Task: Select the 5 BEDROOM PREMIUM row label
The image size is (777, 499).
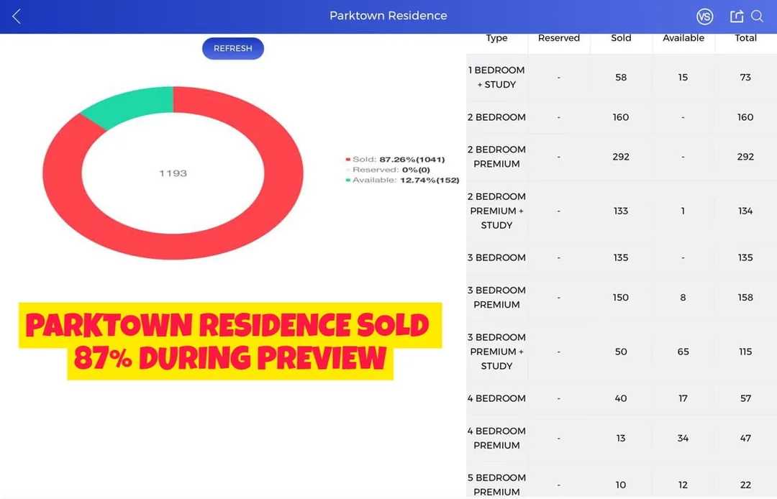Action: pyautogui.click(x=496, y=485)
